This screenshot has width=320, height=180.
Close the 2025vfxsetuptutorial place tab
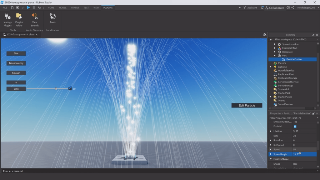pos(37,35)
